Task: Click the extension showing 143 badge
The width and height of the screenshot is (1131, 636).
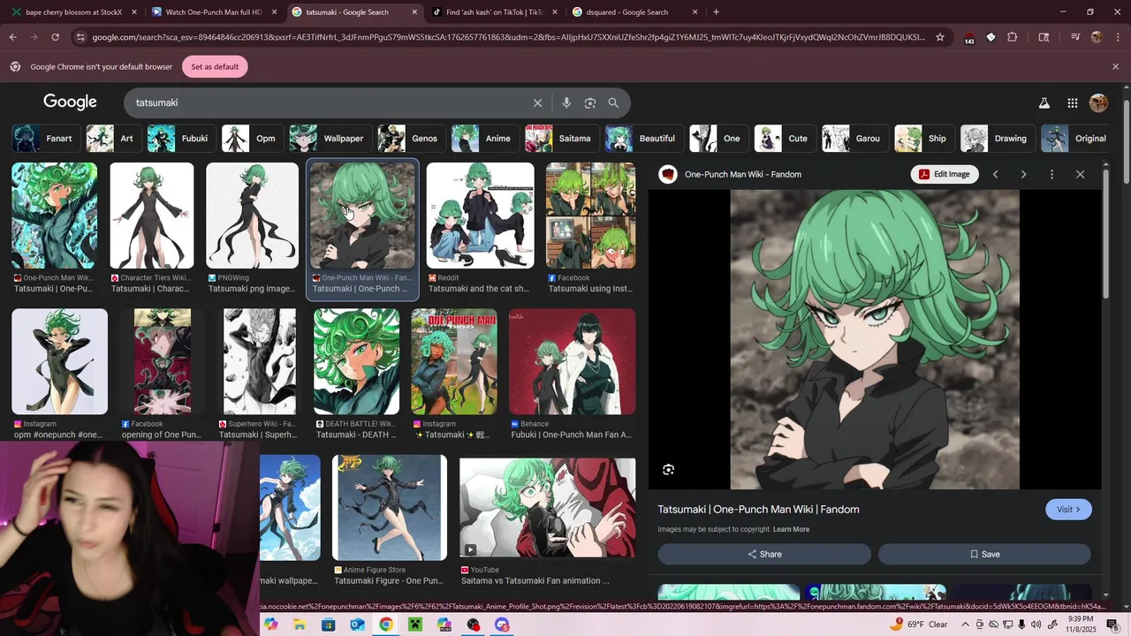Action: [x=969, y=38]
